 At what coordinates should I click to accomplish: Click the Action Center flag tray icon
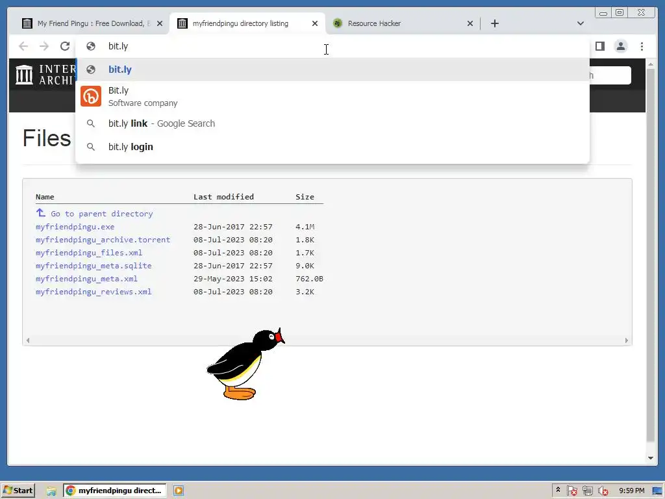coord(571,491)
